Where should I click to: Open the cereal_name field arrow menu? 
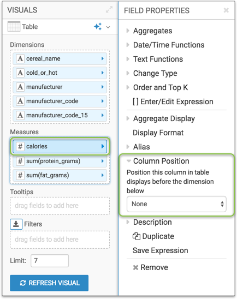[x=103, y=58]
